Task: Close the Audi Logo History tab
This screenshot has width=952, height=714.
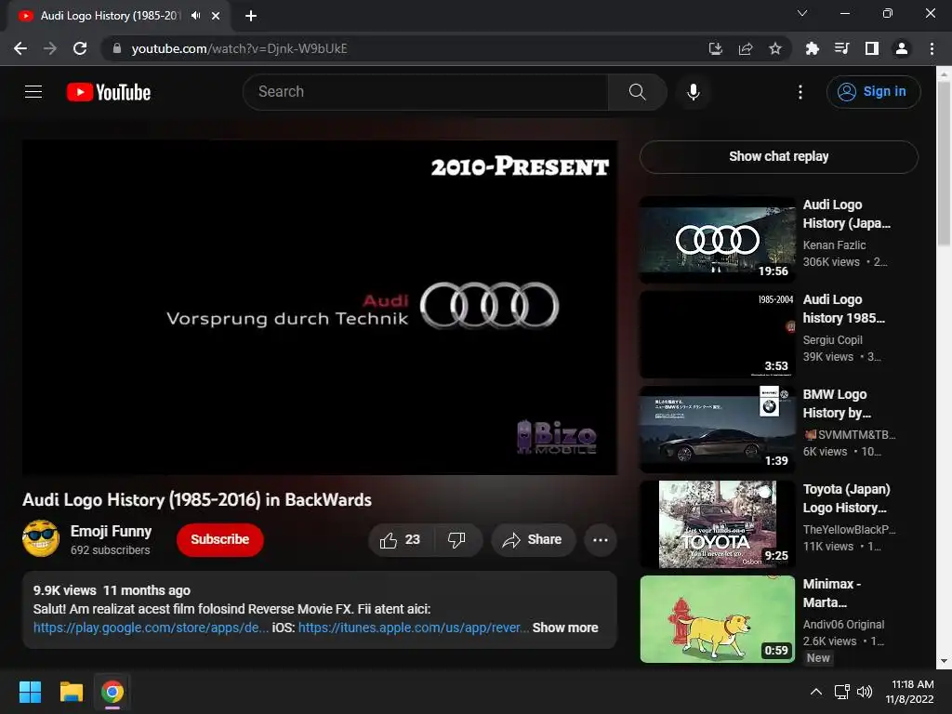Action: 216,16
